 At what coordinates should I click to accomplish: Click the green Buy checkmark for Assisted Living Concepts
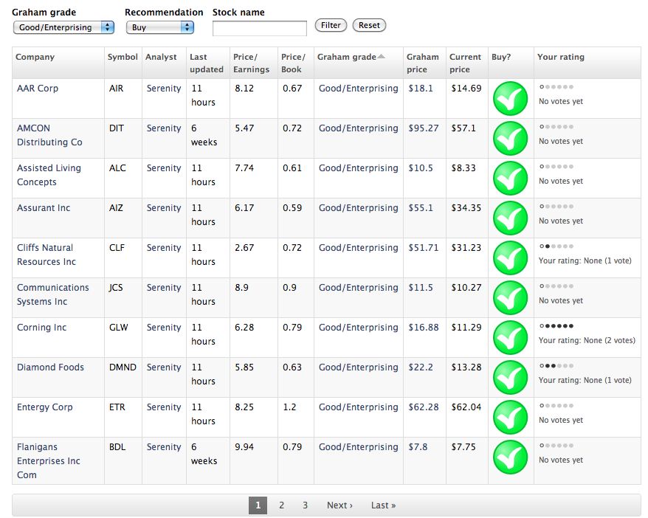(510, 179)
